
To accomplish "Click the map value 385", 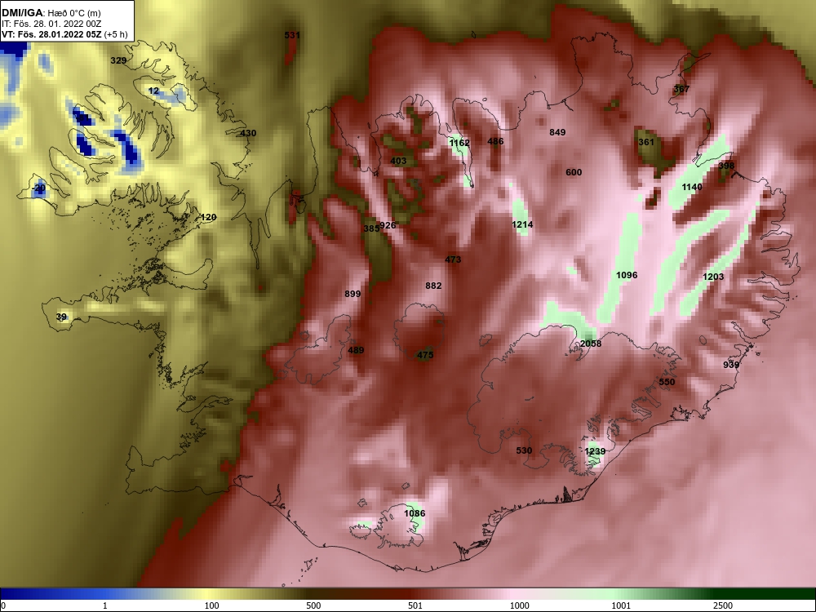I will coord(371,228).
